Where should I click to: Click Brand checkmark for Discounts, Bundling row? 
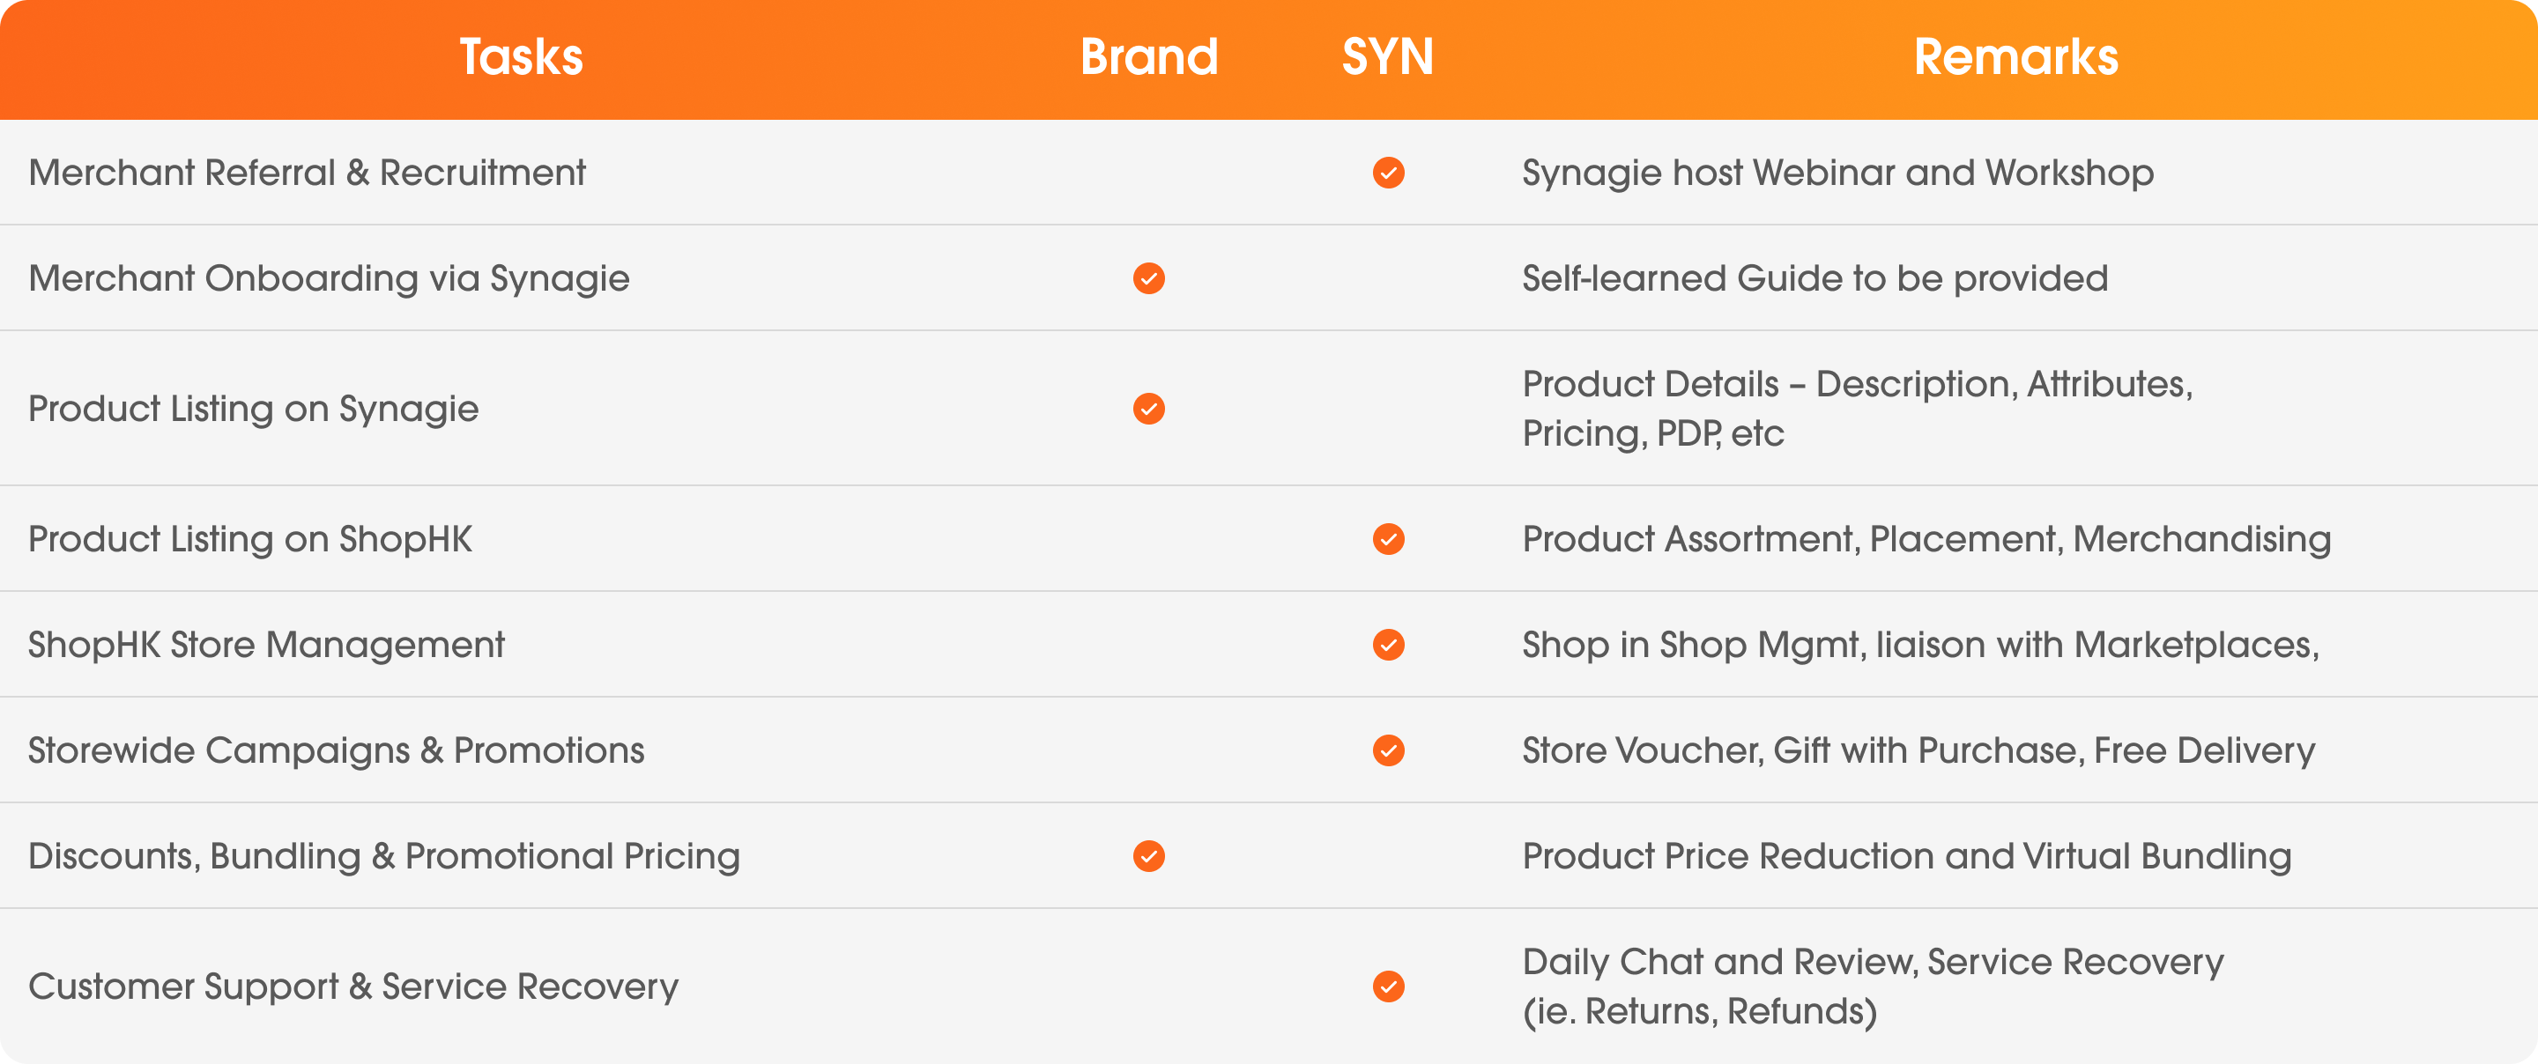pyautogui.click(x=1149, y=856)
